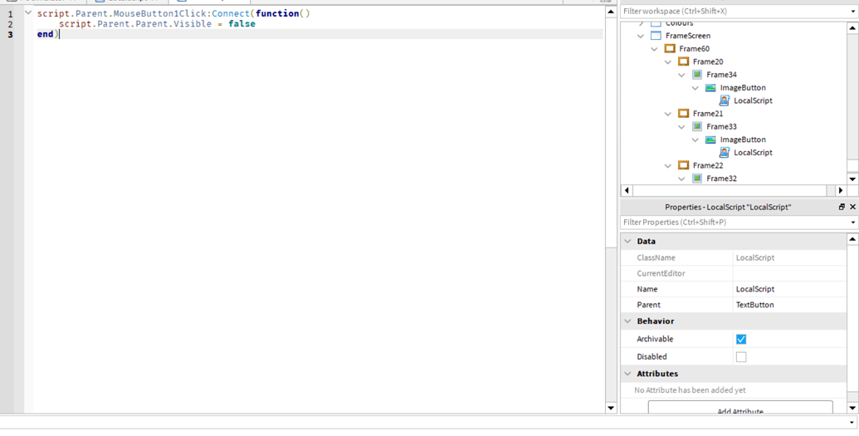Viewport: 859px width, 436px height.
Task: Click the ImageButton icon under Frame34
Action: click(x=710, y=88)
